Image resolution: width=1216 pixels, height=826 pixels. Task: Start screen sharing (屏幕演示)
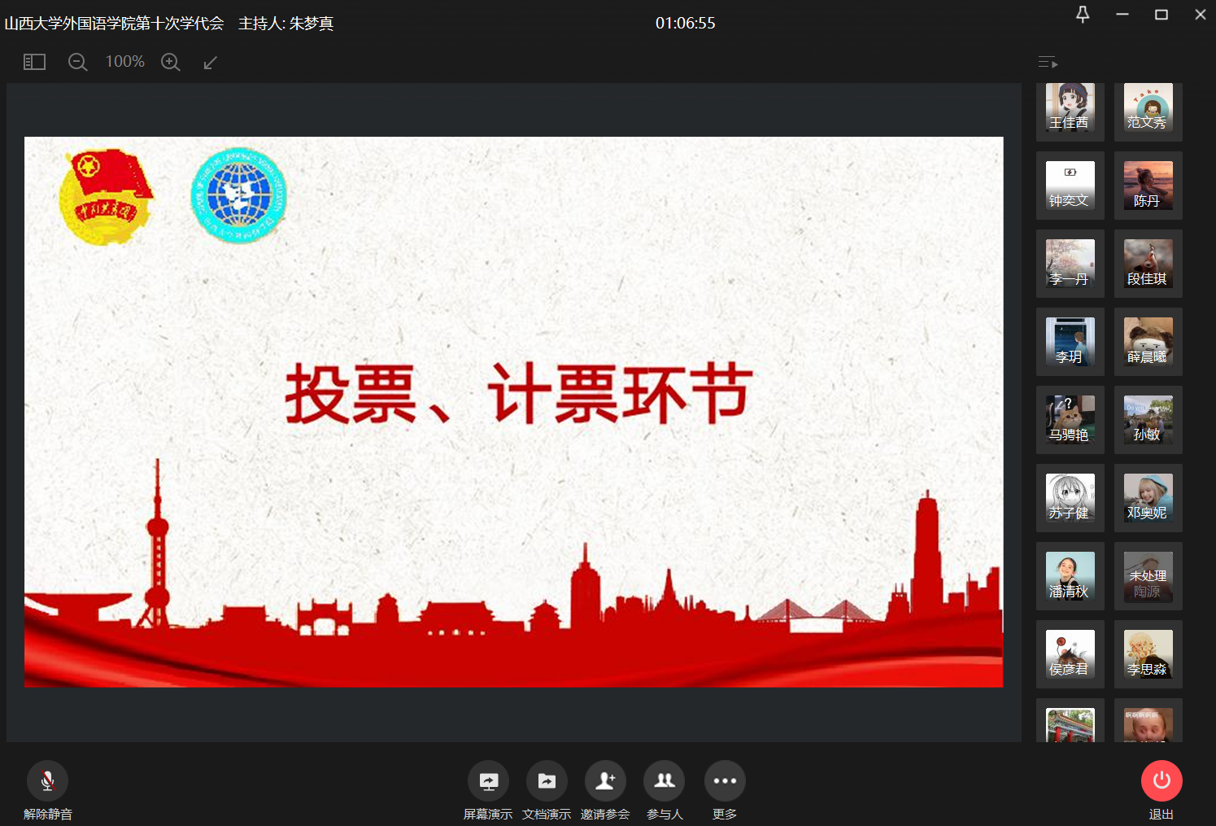pyautogui.click(x=488, y=781)
